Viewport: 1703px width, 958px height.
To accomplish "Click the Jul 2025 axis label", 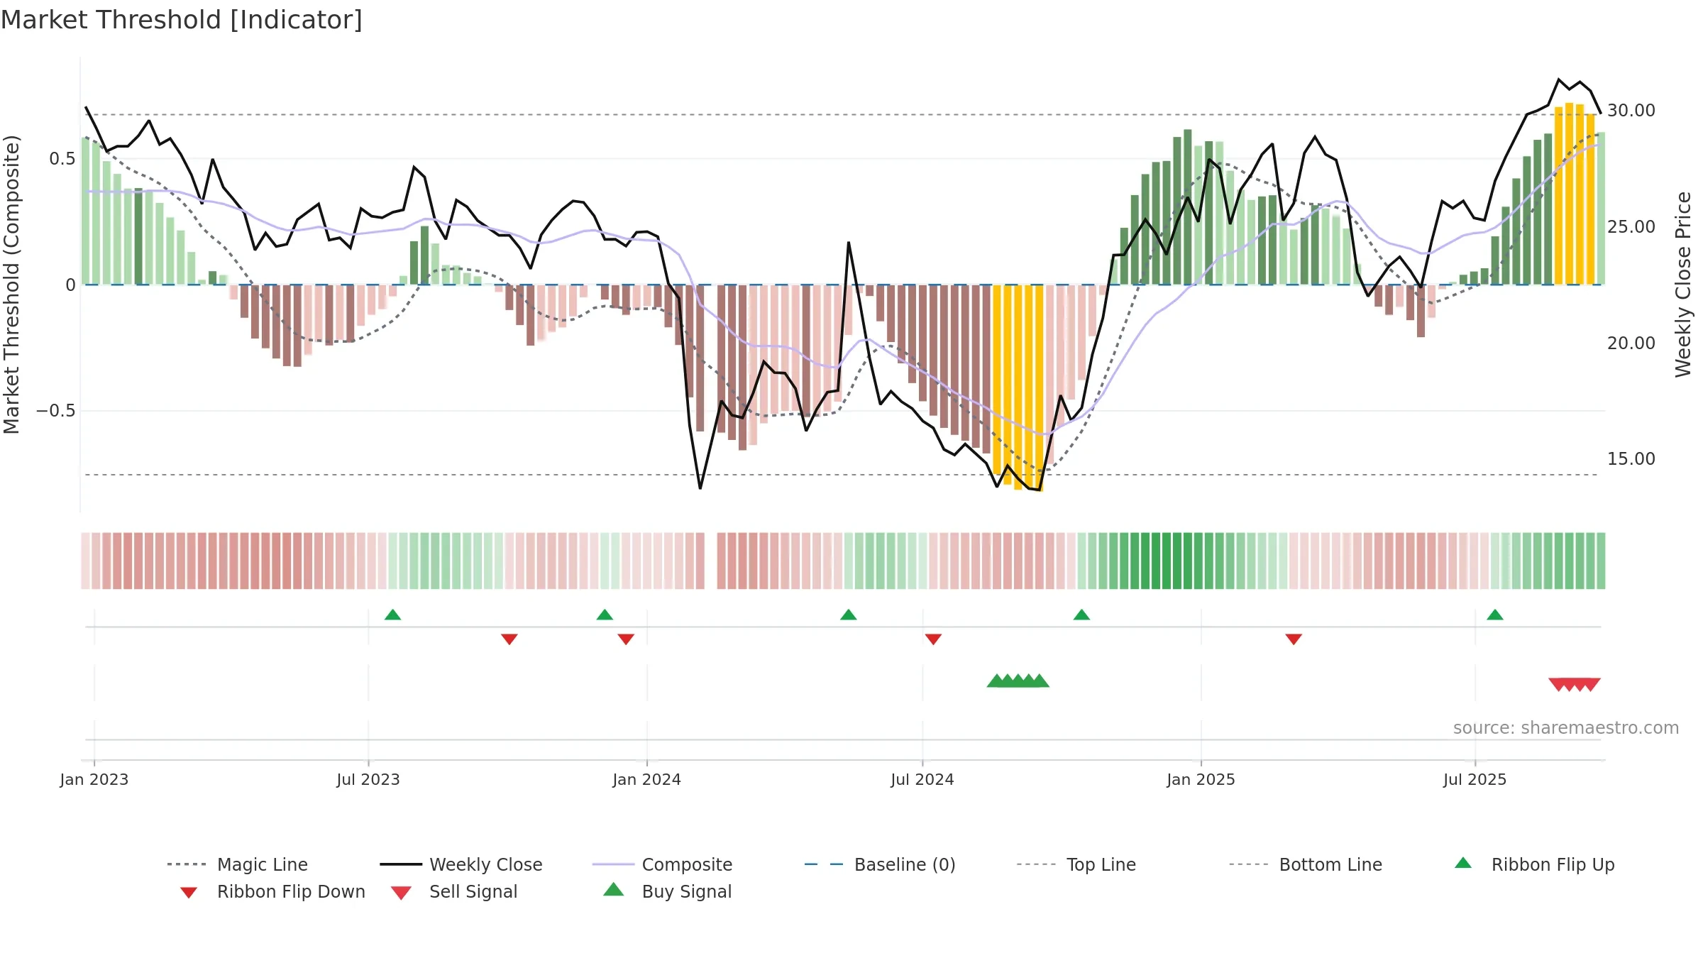I will (x=1475, y=779).
